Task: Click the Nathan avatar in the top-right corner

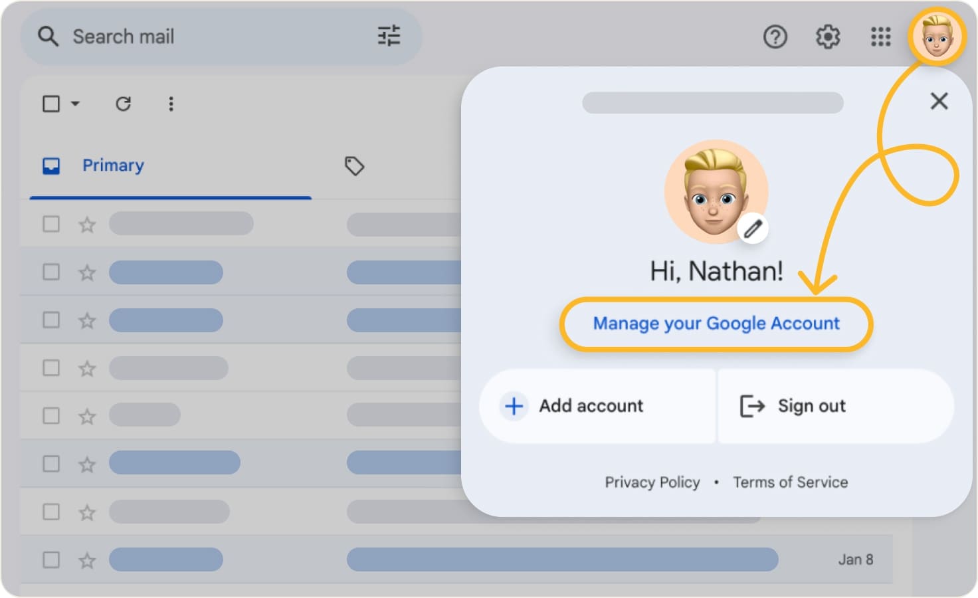Action: tap(936, 37)
